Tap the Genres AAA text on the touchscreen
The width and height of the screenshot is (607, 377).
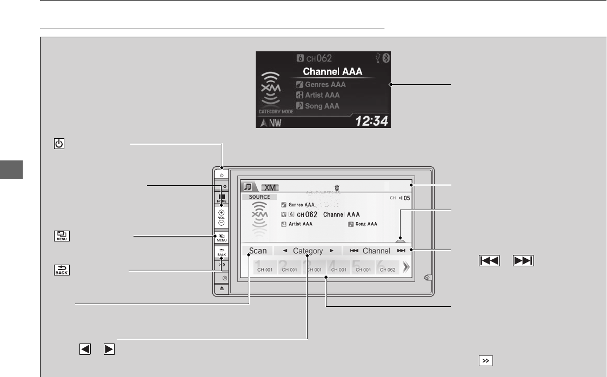click(x=302, y=205)
